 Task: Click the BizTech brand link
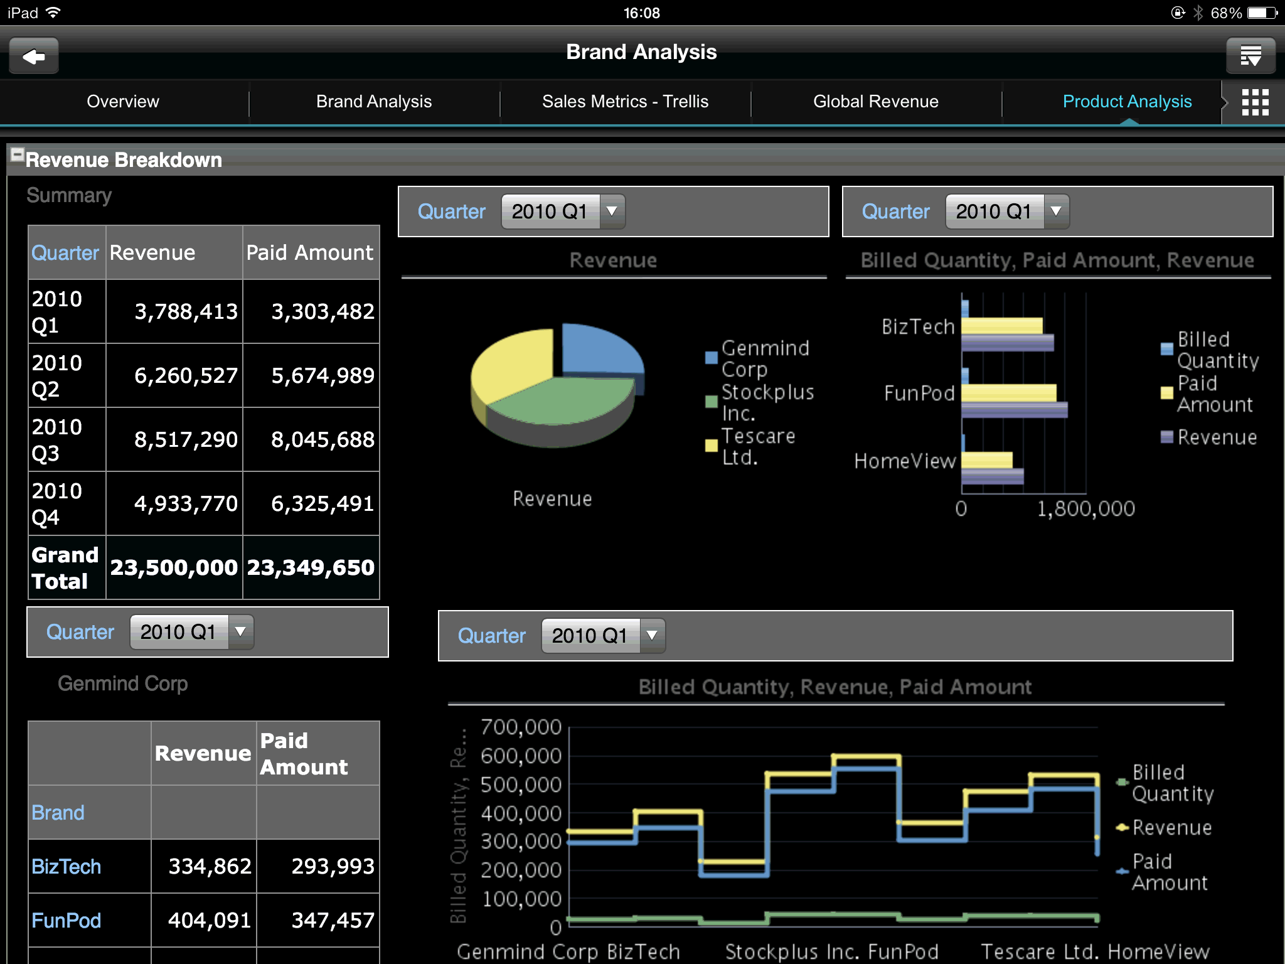(x=66, y=867)
